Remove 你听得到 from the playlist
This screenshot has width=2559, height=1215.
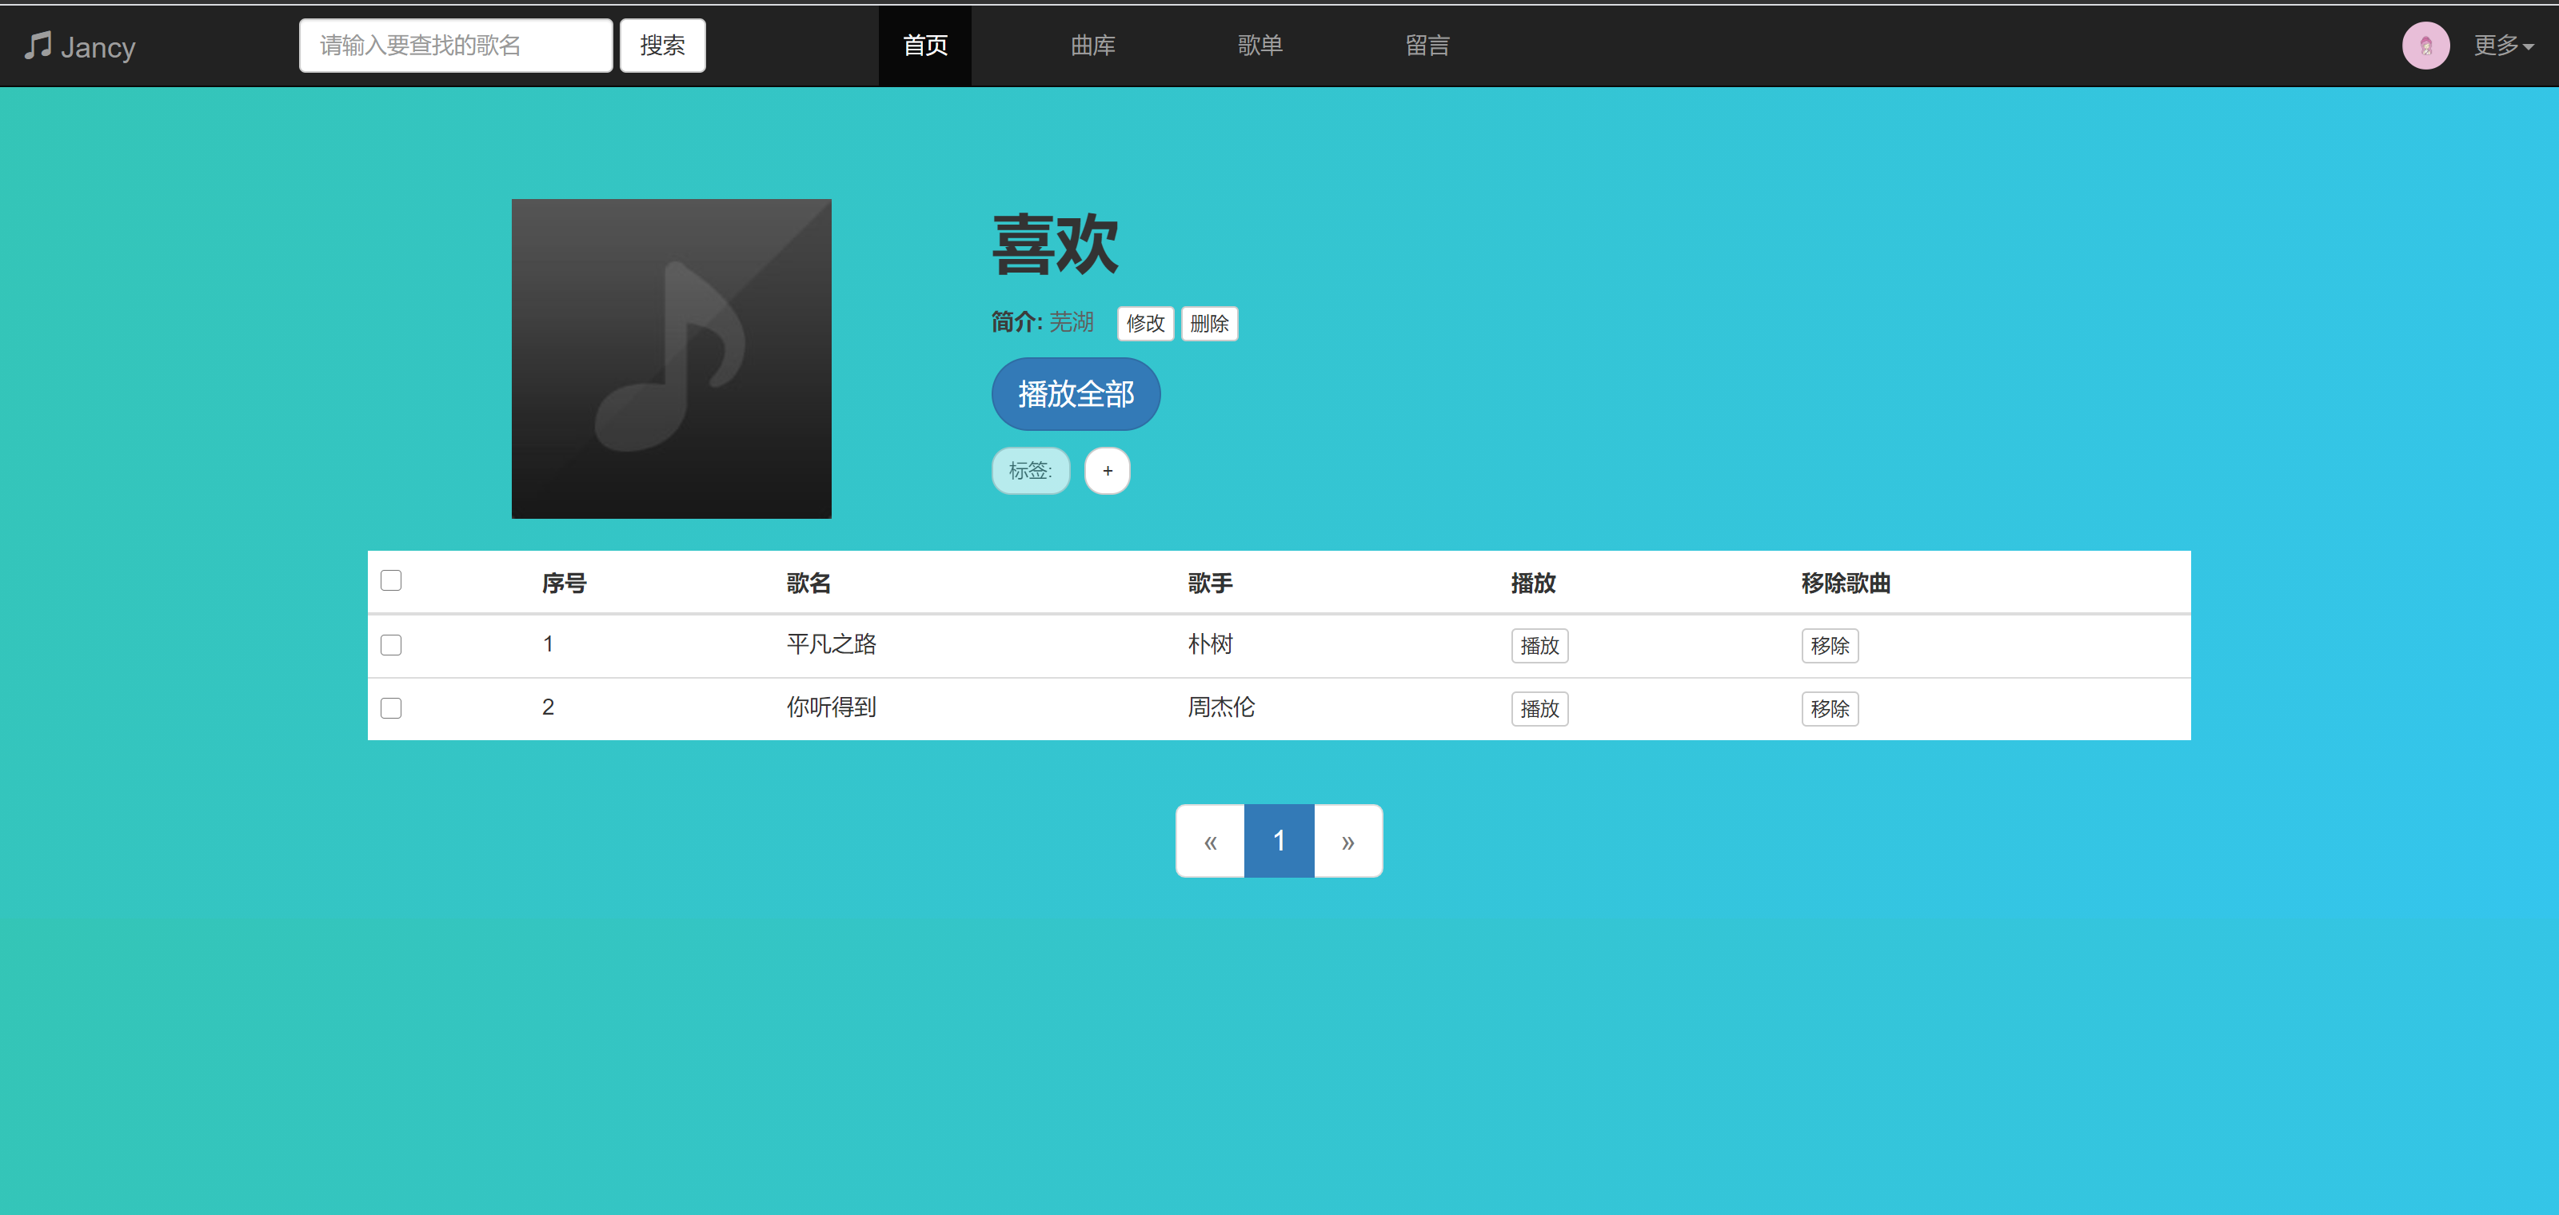click(x=1829, y=709)
